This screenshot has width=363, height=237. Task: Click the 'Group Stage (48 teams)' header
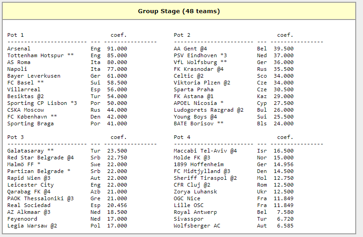[x=179, y=11]
